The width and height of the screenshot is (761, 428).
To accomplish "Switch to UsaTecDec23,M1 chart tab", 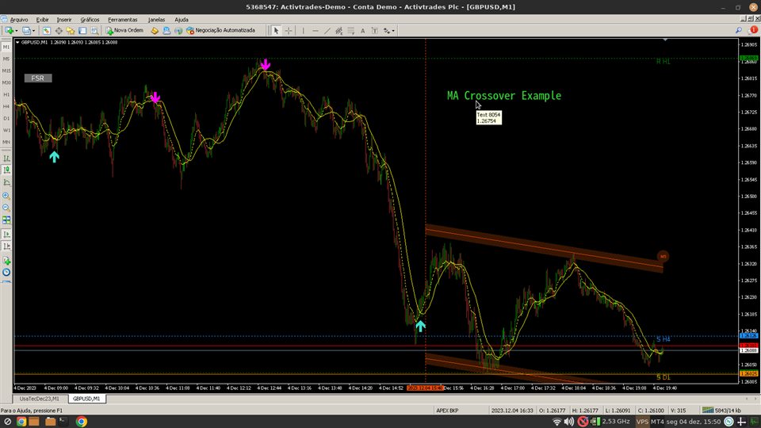I will pyautogui.click(x=40, y=399).
